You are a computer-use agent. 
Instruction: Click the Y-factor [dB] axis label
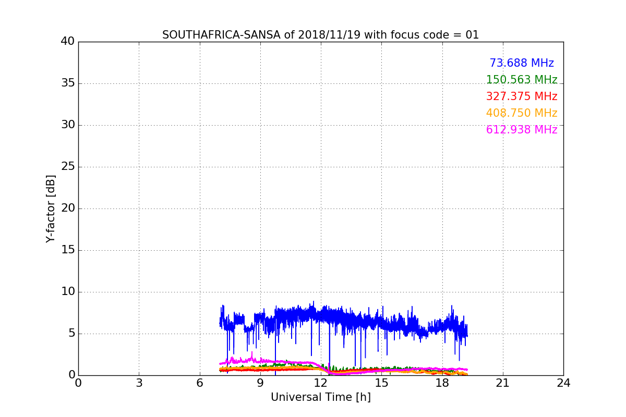tap(51, 208)
